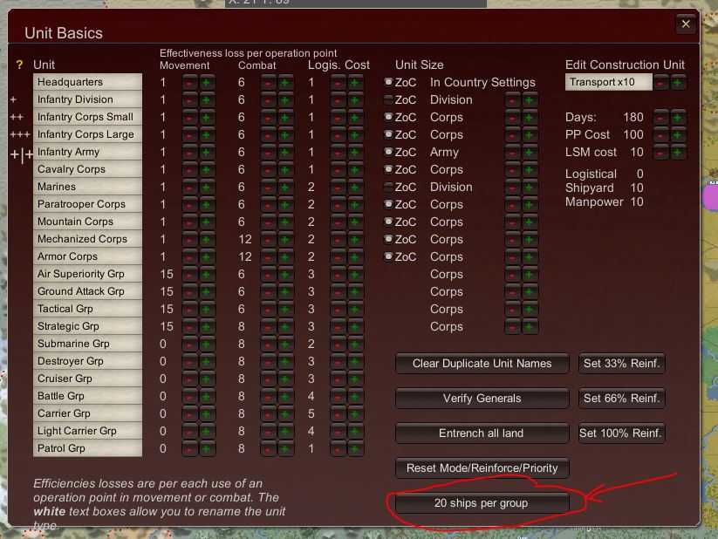Rename the Light Carrier Grp field
Screen dimensions: 718x539
(x=87, y=431)
